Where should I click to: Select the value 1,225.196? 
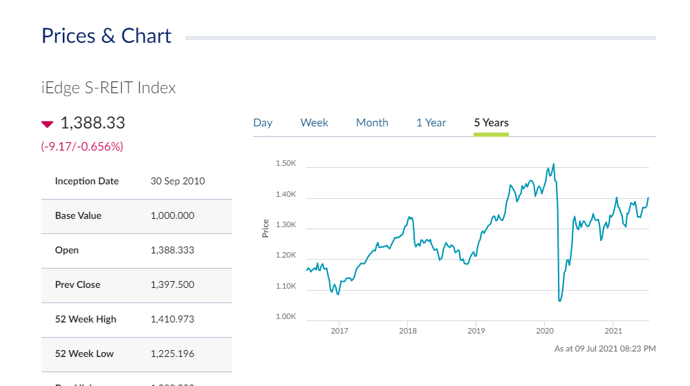pos(173,354)
